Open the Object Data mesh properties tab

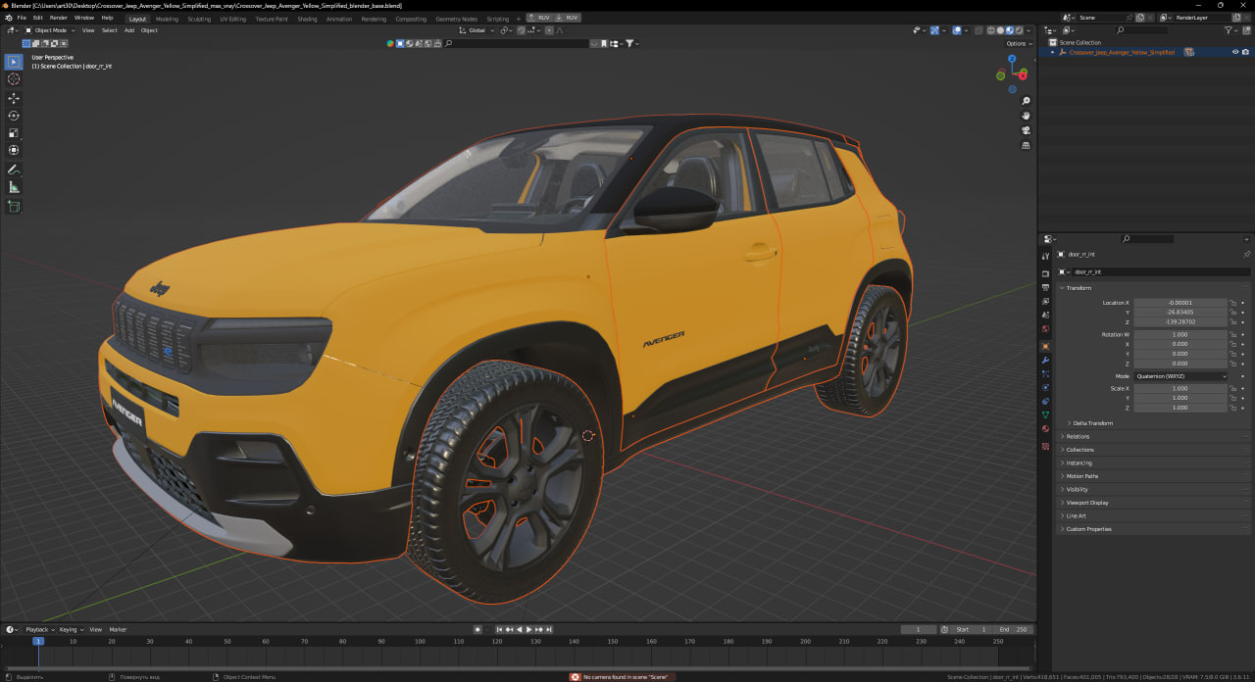click(1045, 414)
